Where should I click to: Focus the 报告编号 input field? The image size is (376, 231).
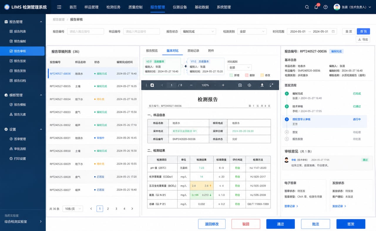point(85,31)
